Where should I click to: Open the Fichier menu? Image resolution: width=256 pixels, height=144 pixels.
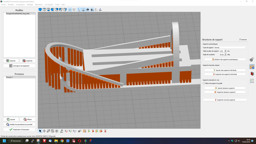point(3,5)
